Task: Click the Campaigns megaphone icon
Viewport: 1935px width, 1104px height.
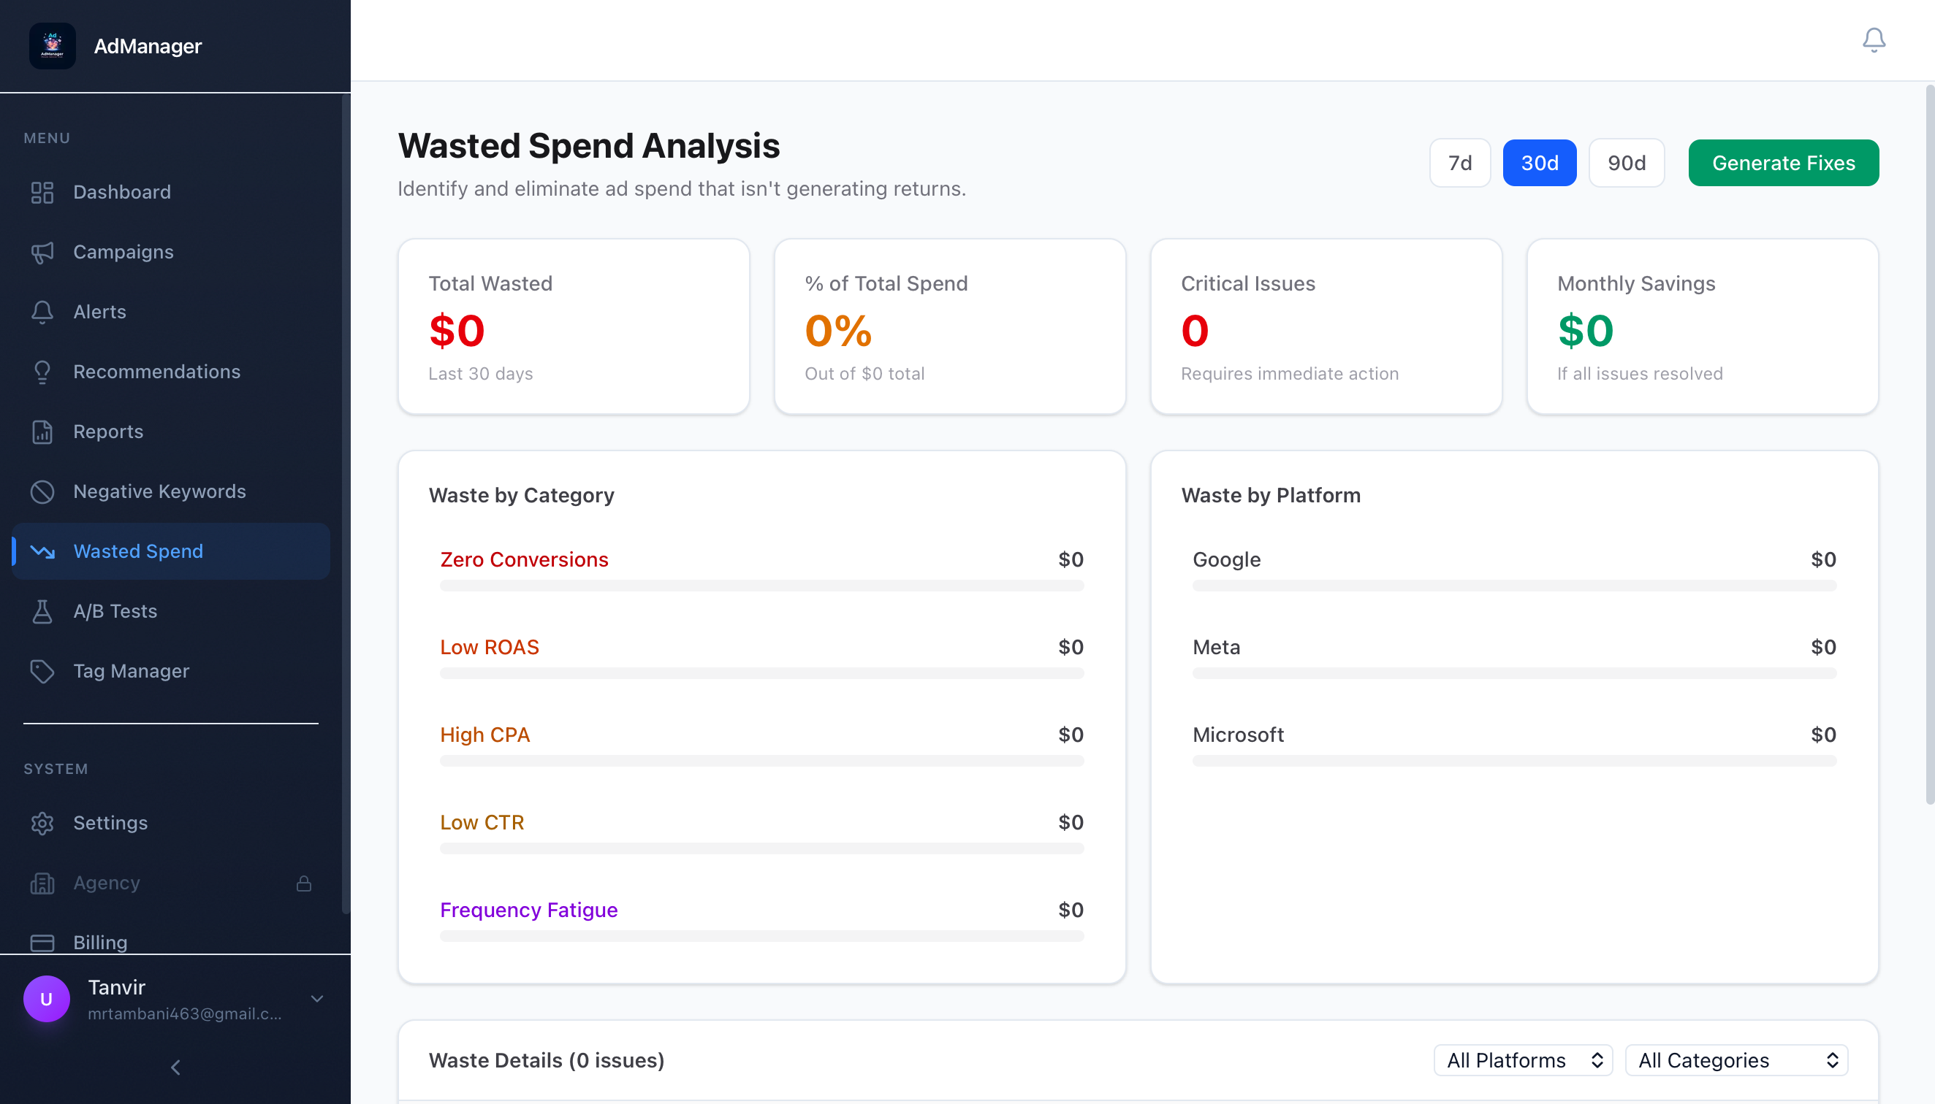Action: click(42, 252)
